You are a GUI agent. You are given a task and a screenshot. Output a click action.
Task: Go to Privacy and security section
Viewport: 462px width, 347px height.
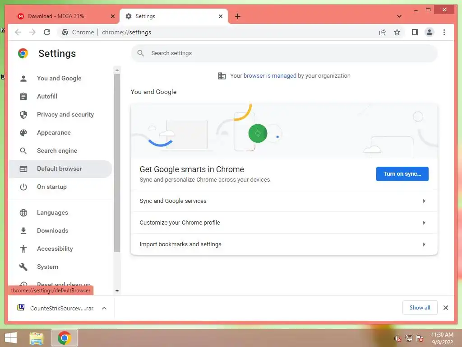tap(60, 114)
